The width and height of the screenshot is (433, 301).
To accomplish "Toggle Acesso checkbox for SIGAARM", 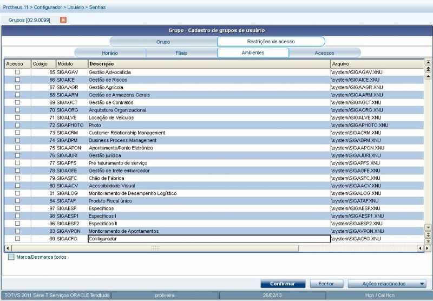I will pos(18,95).
